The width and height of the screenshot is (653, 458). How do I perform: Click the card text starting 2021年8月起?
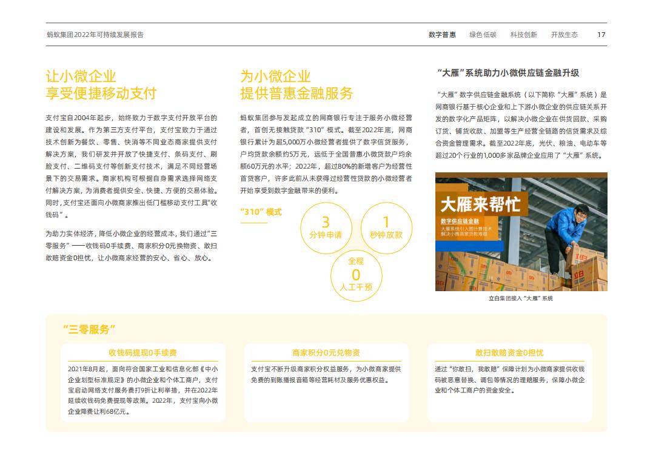click(x=143, y=391)
